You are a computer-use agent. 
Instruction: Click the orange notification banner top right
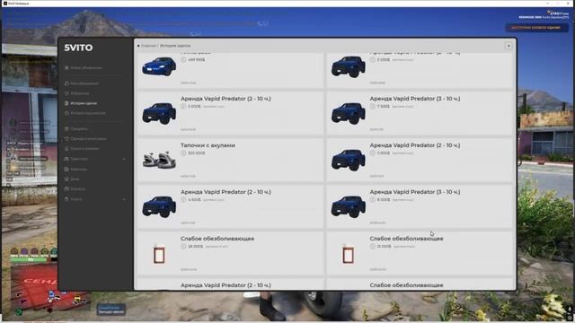pos(536,28)
